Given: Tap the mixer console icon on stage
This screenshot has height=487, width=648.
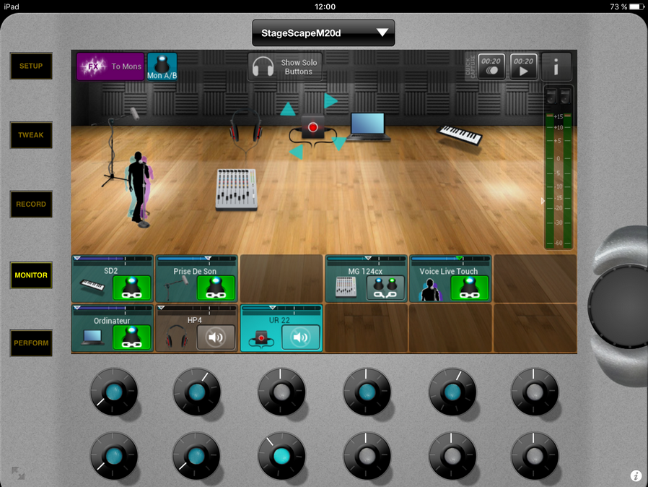Looking at the screenshot, I should pos(236,188).
